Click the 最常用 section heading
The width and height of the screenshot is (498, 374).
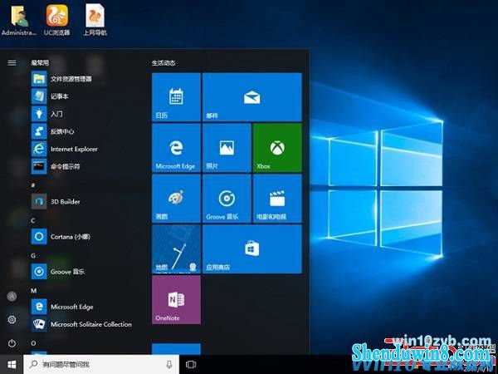(40, 63)
